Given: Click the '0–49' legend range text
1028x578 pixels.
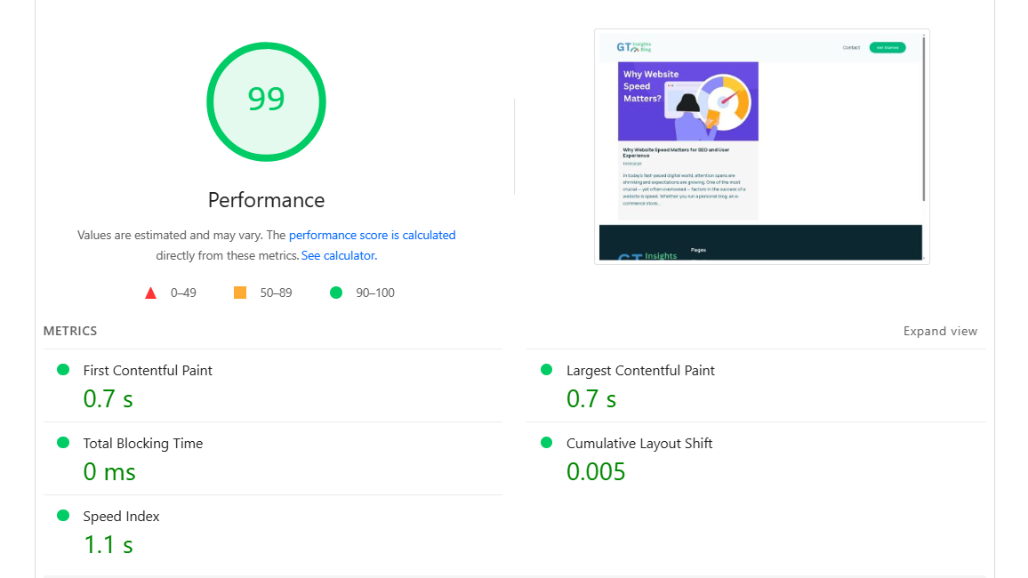Looking at the screenshot, I should point(183,293).
